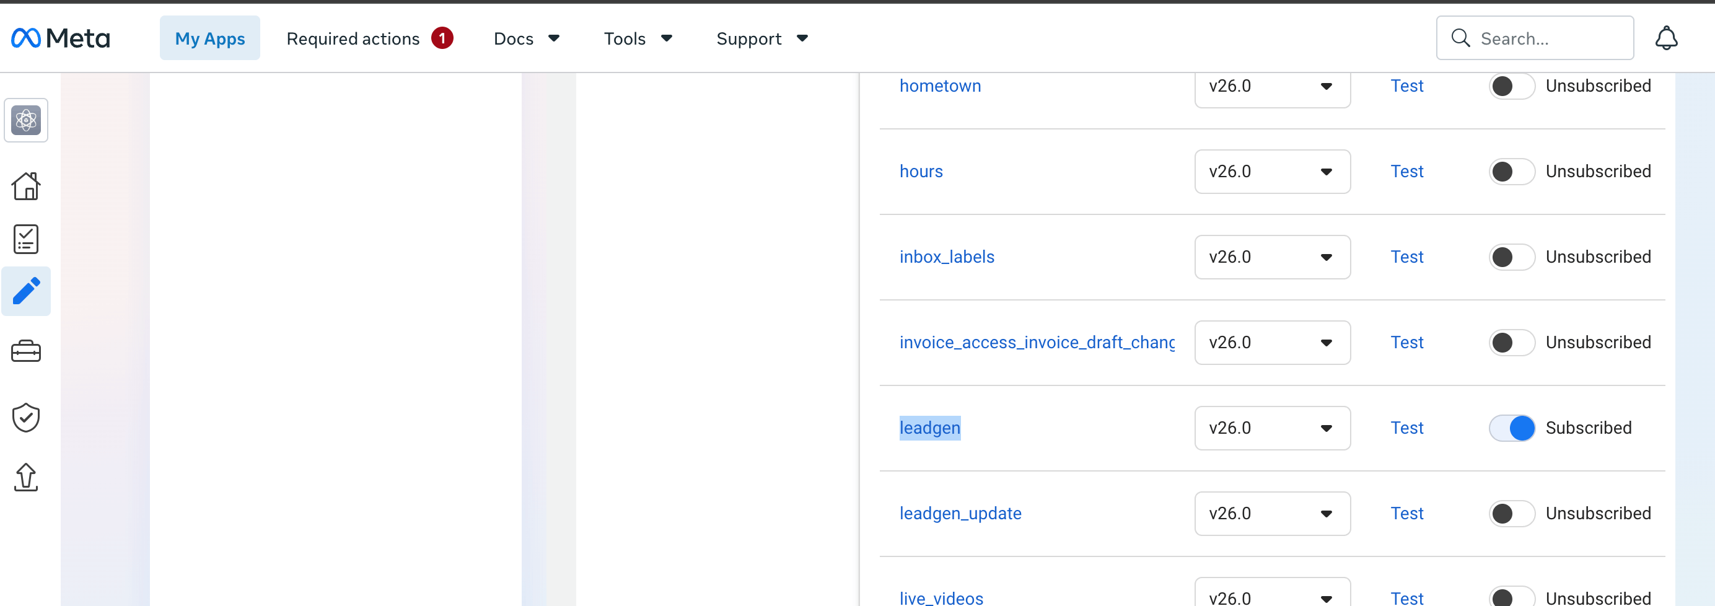Go to Dashboard home icon
Screen dimensions: 1715x606
pos(26,186)
